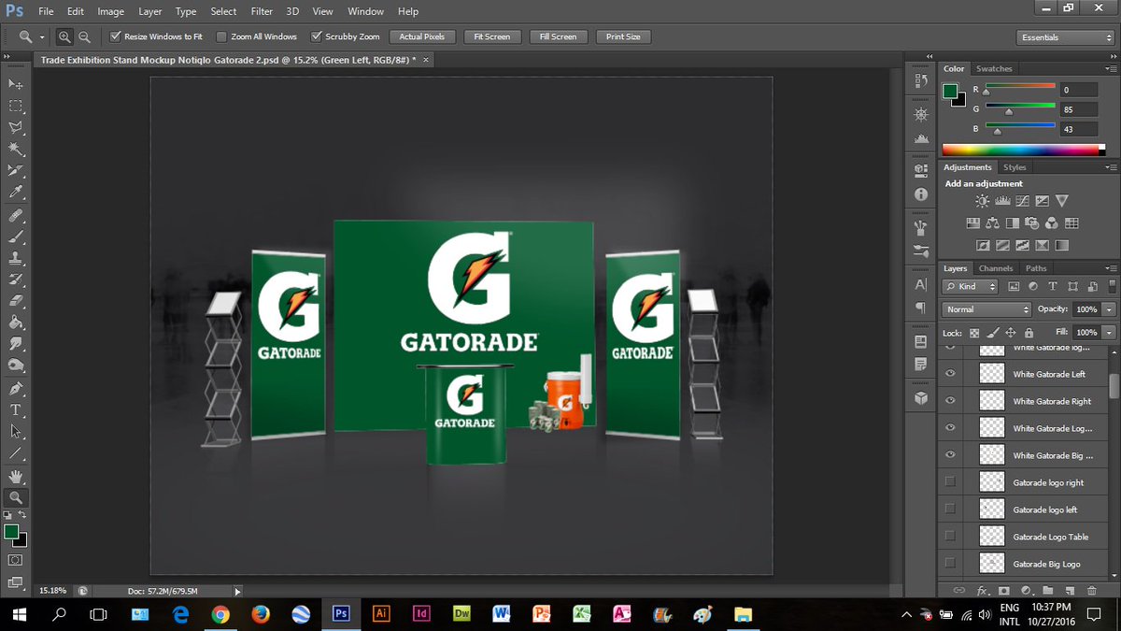Select the Horizontal Type tool
This screenshot has height=631, width=1121.
tap(15, 409)
